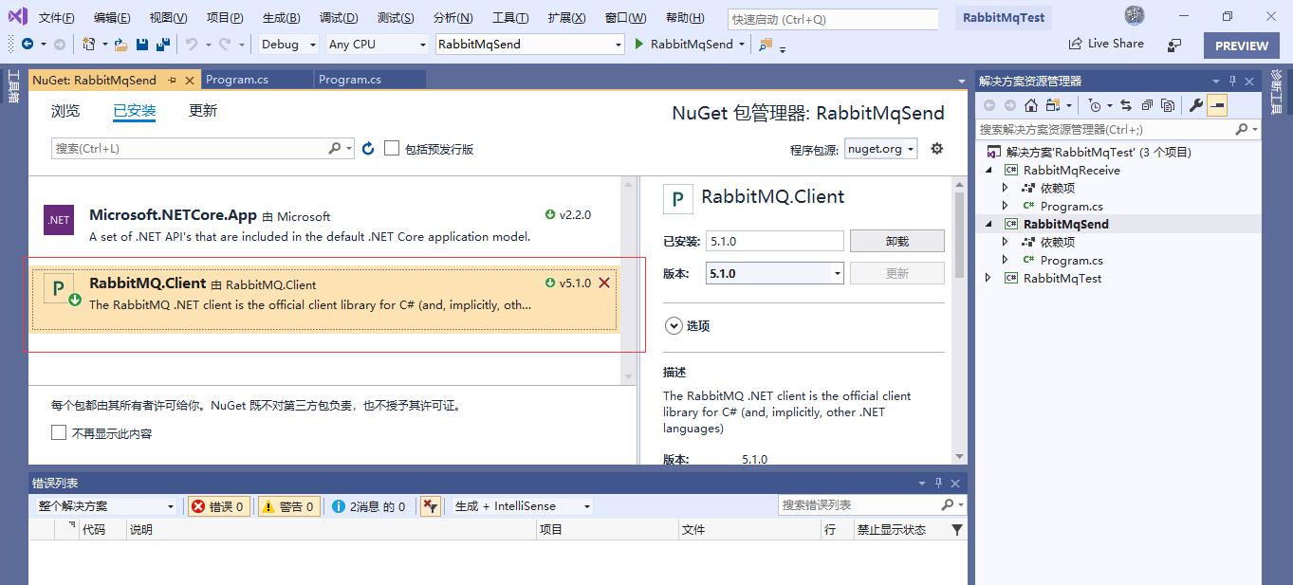Click the green start debugging play icon

pos(638,44)
